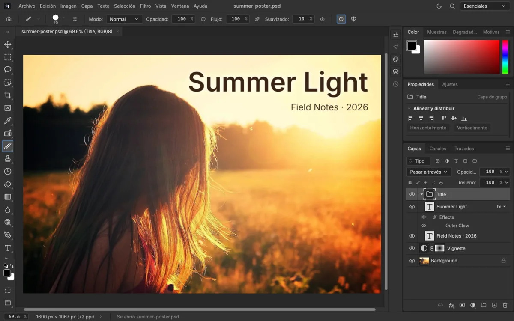This screenshot has width=514, height=321.
Task: Open the layer Relleno percentage dropdown arrow
Action: (x=507, y=182)
